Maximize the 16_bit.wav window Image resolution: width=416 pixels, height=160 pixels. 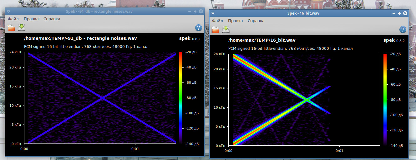point(399,13)
